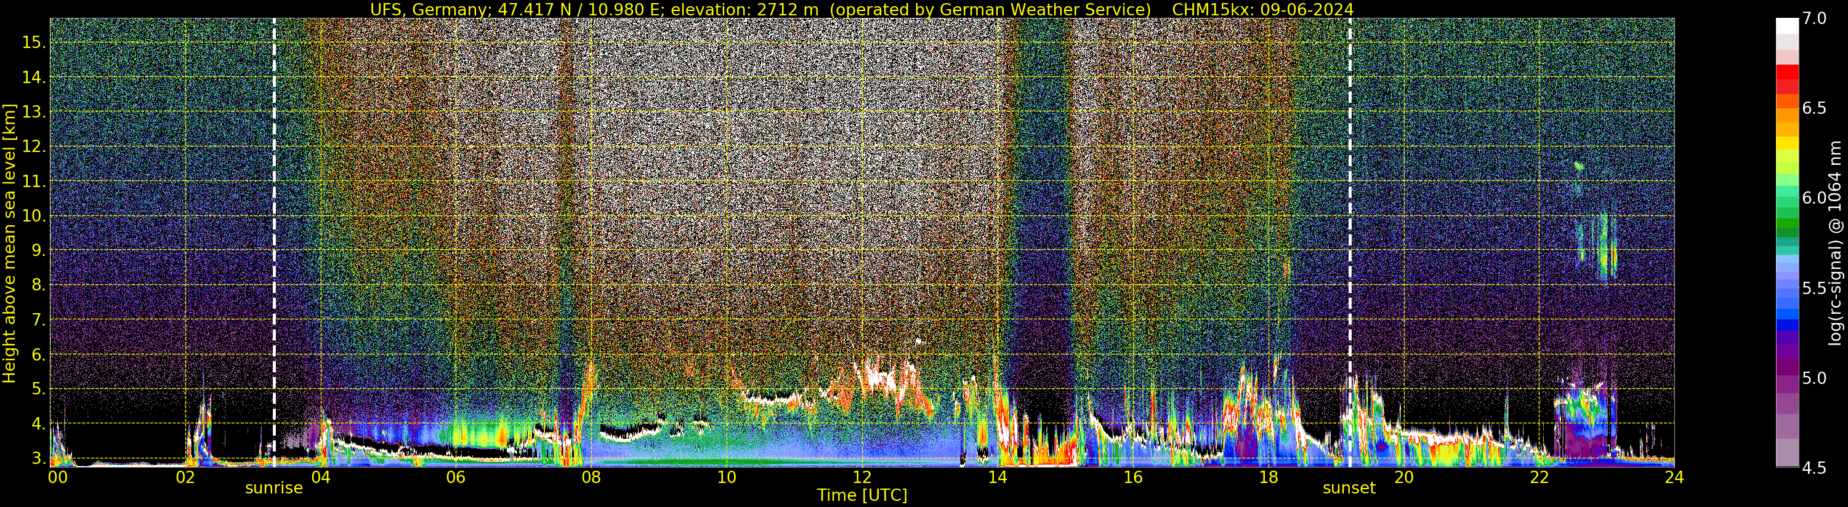Screen dimensions: 1848x507
Task: Click the time axis tick label '02'
Action: click(x=185, y=477)
